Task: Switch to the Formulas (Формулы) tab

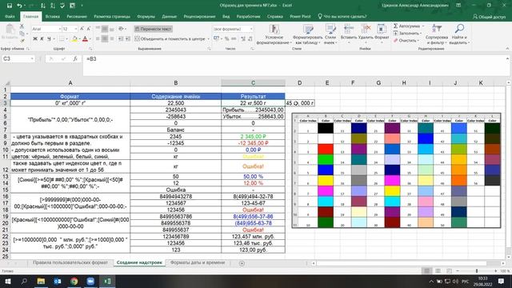Action: click(x=146, y=16)
